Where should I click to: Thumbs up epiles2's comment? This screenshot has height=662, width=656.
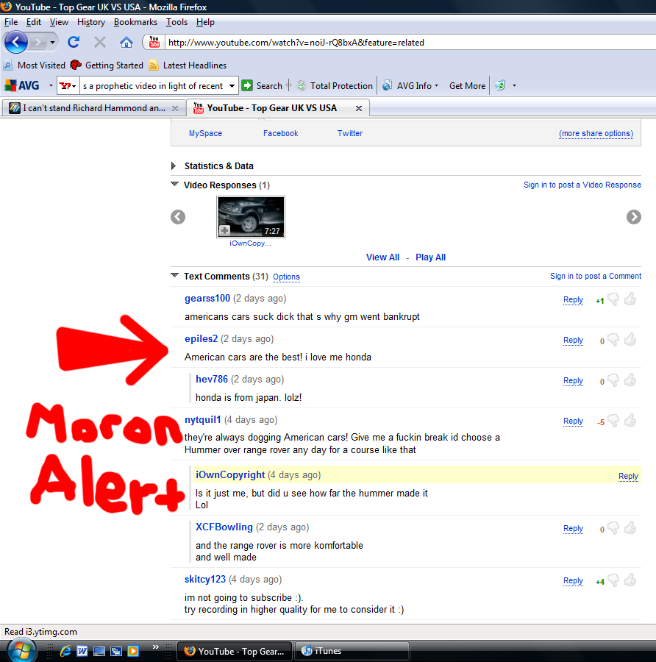[630, 339]
